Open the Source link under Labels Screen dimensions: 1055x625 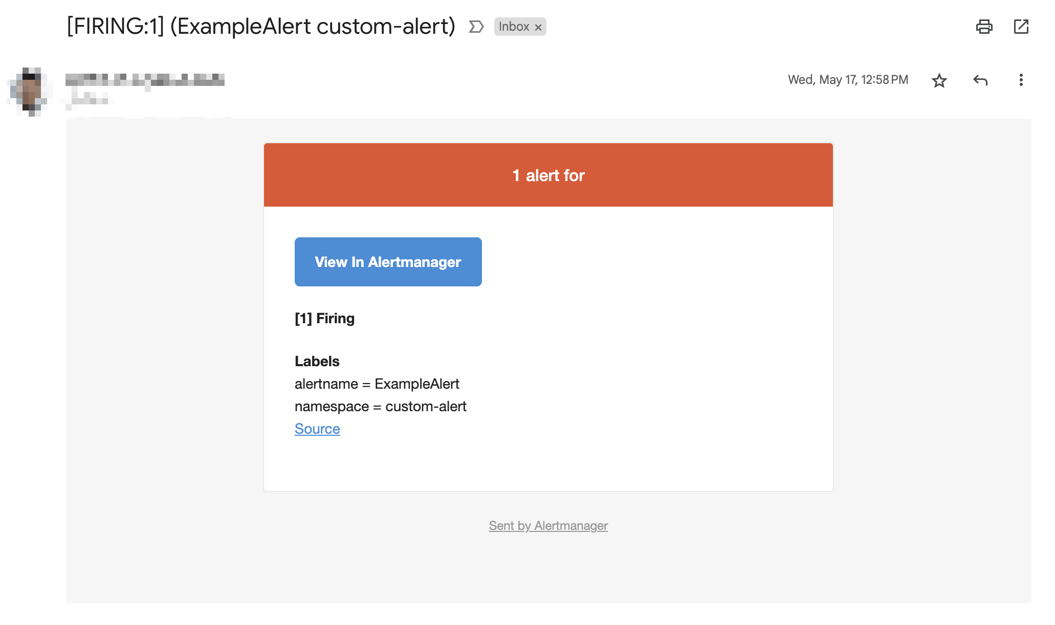[x=317, y=429]
